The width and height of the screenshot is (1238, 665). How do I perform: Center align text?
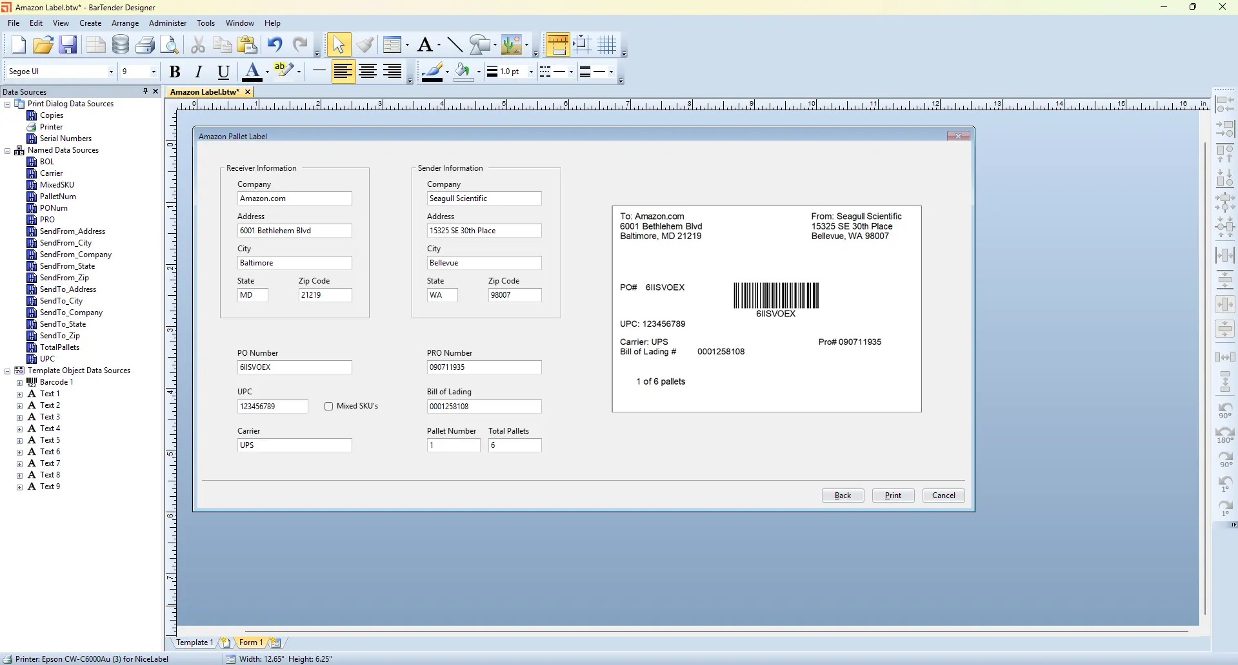[x=368, y=72]
